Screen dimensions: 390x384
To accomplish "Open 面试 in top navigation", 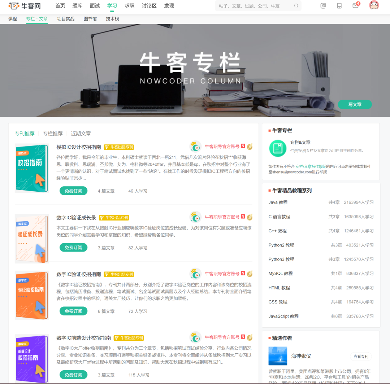I will pos(95,6).
